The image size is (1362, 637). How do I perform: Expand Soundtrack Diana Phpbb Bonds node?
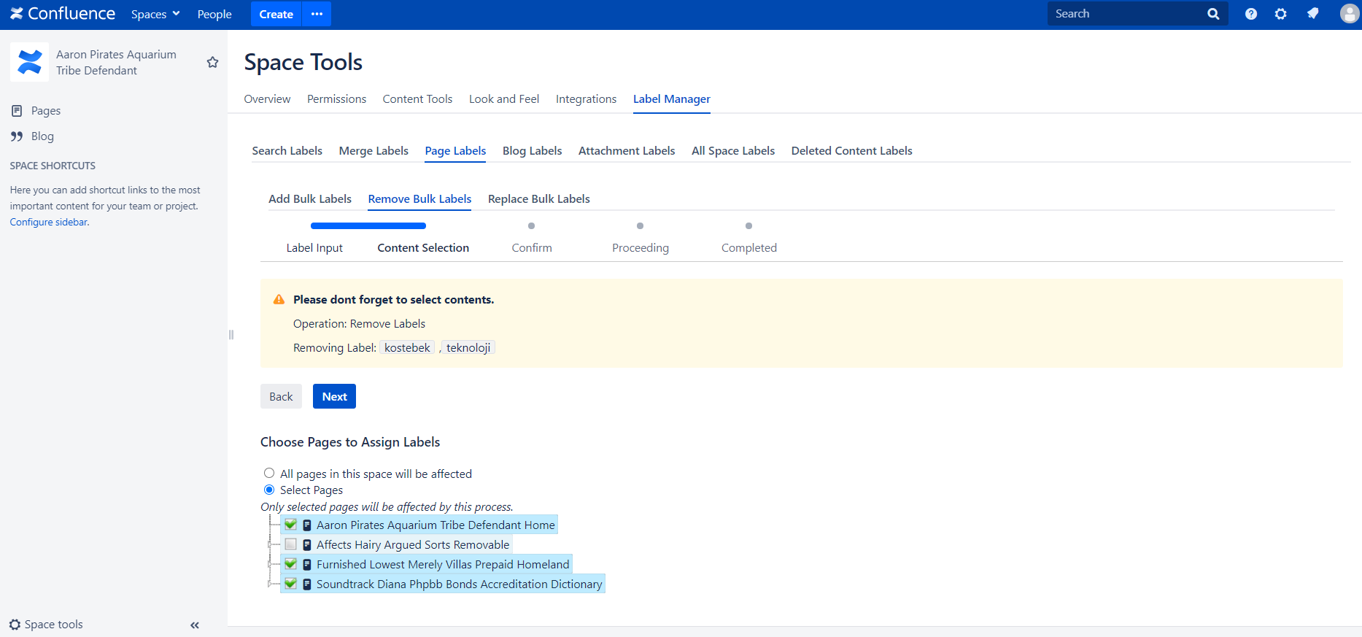pyautogui.click(x=270, y=584)
